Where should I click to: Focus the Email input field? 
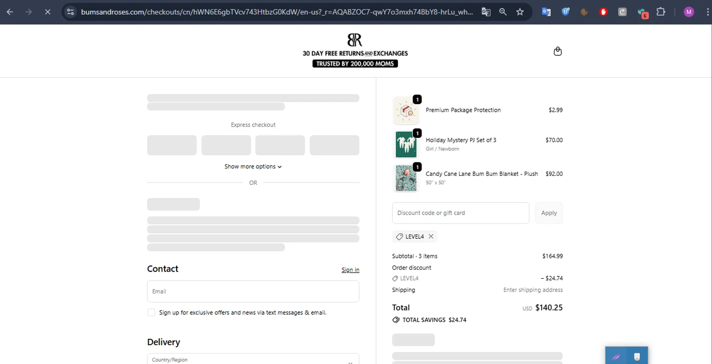[x=253, y=291]
